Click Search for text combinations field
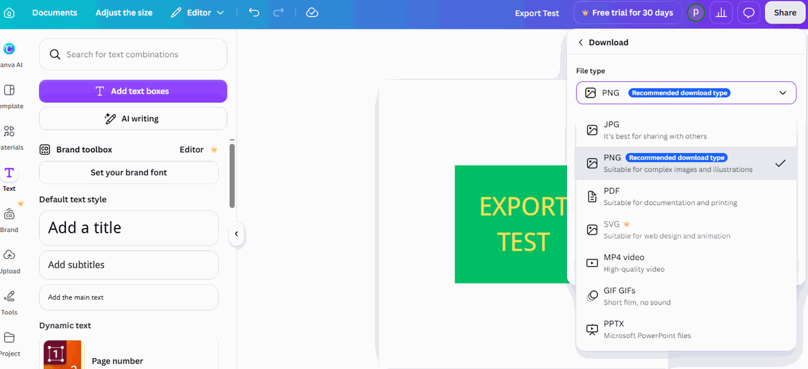 [x=133, y=54]
